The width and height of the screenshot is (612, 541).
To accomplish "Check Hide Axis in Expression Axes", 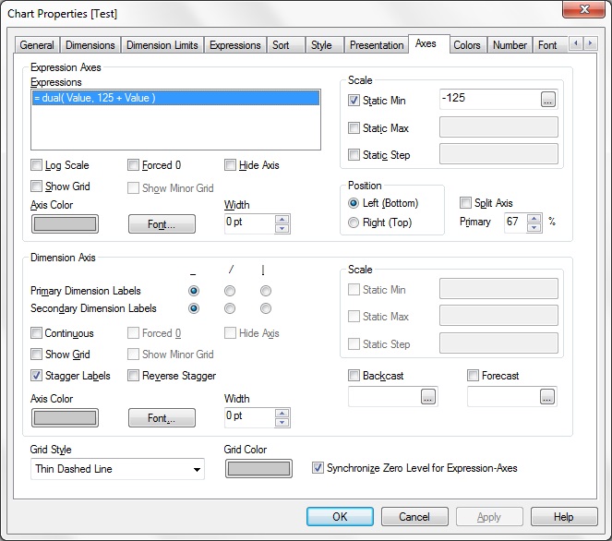I will click(x=230, y=164).
